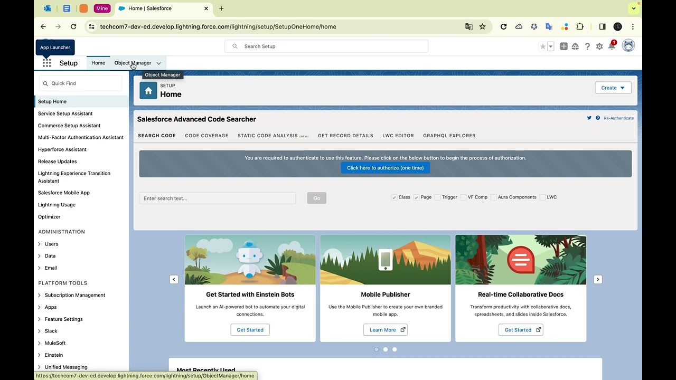676x380 pixels.
Task: Open the user profile avatar
Action: (x=628, y=46)
